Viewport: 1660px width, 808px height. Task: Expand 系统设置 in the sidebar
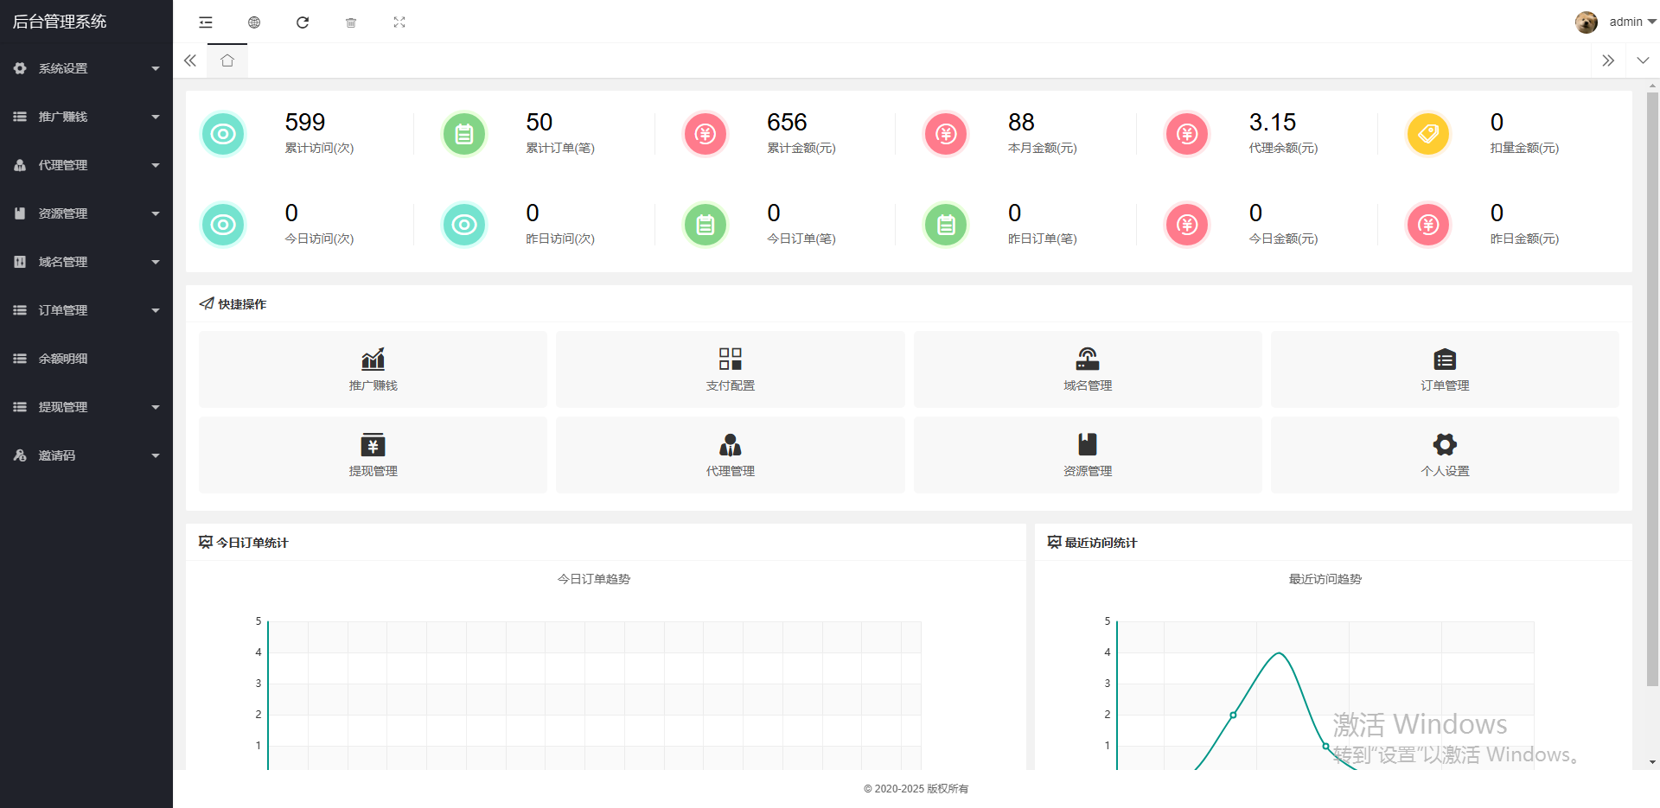(86, 68)
